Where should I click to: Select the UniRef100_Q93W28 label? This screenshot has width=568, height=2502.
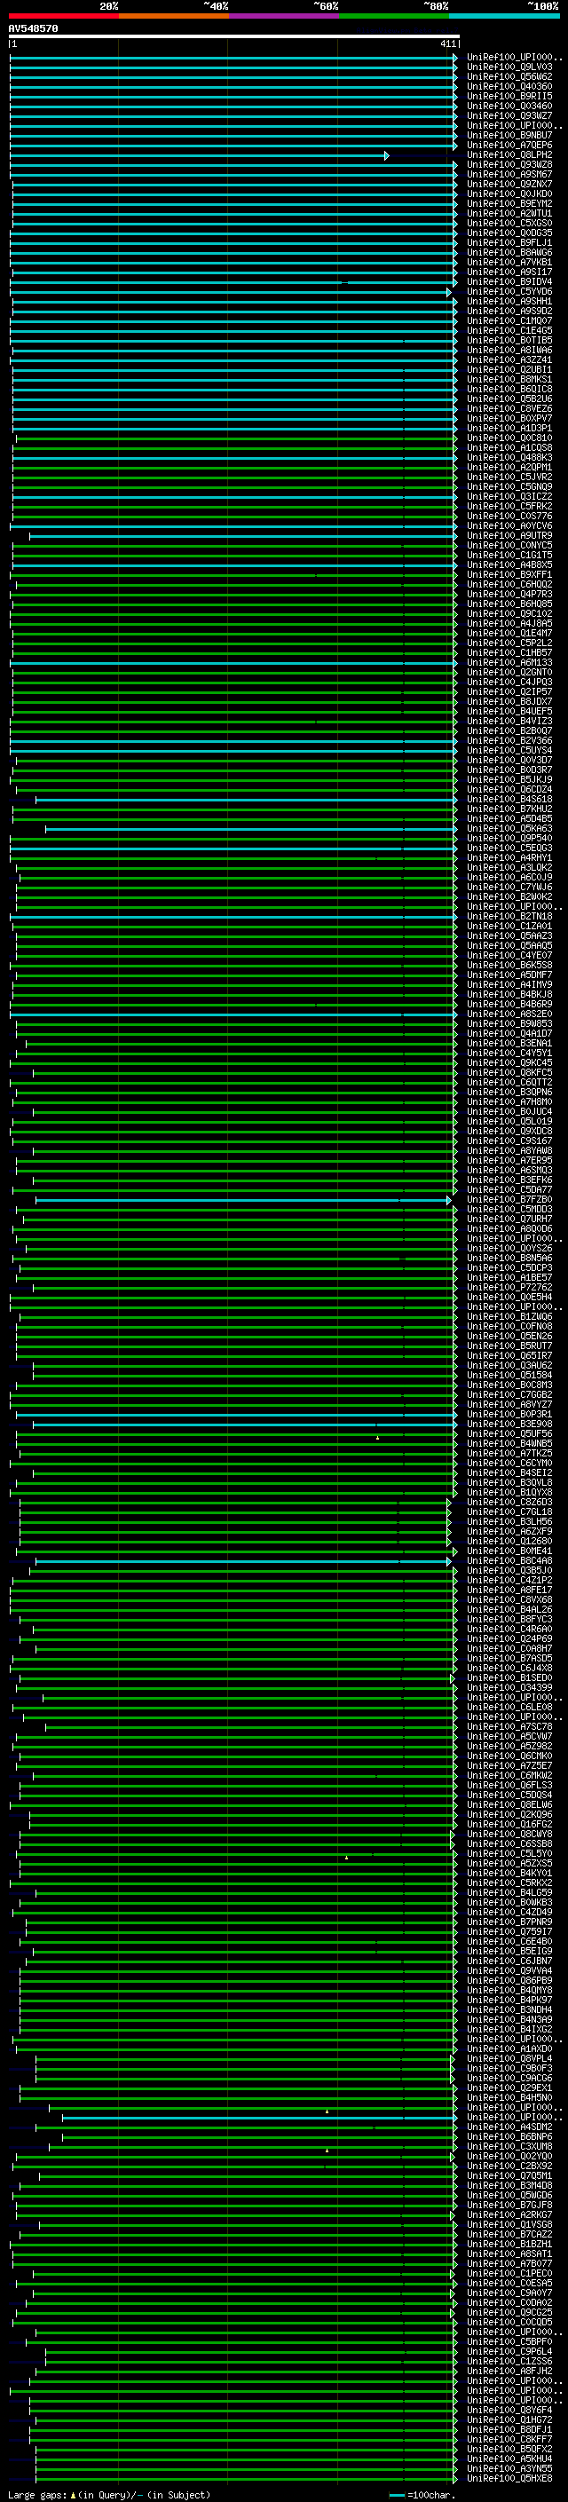509,165
